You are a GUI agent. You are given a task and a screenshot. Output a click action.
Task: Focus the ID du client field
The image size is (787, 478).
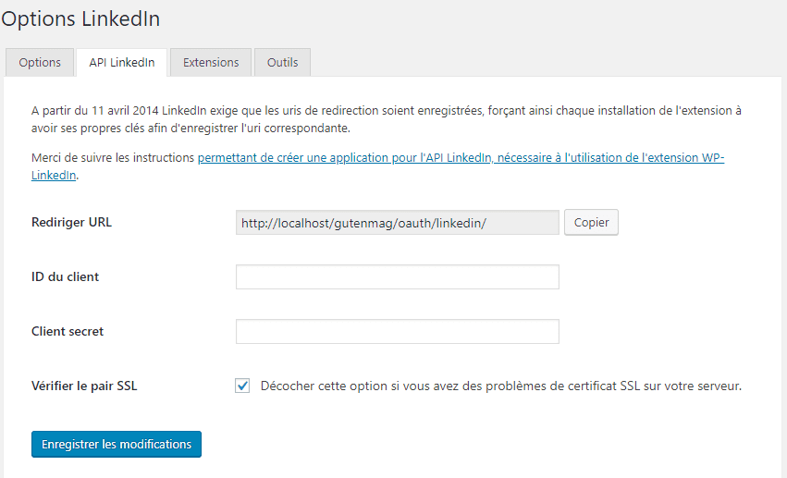click(398, 276)
